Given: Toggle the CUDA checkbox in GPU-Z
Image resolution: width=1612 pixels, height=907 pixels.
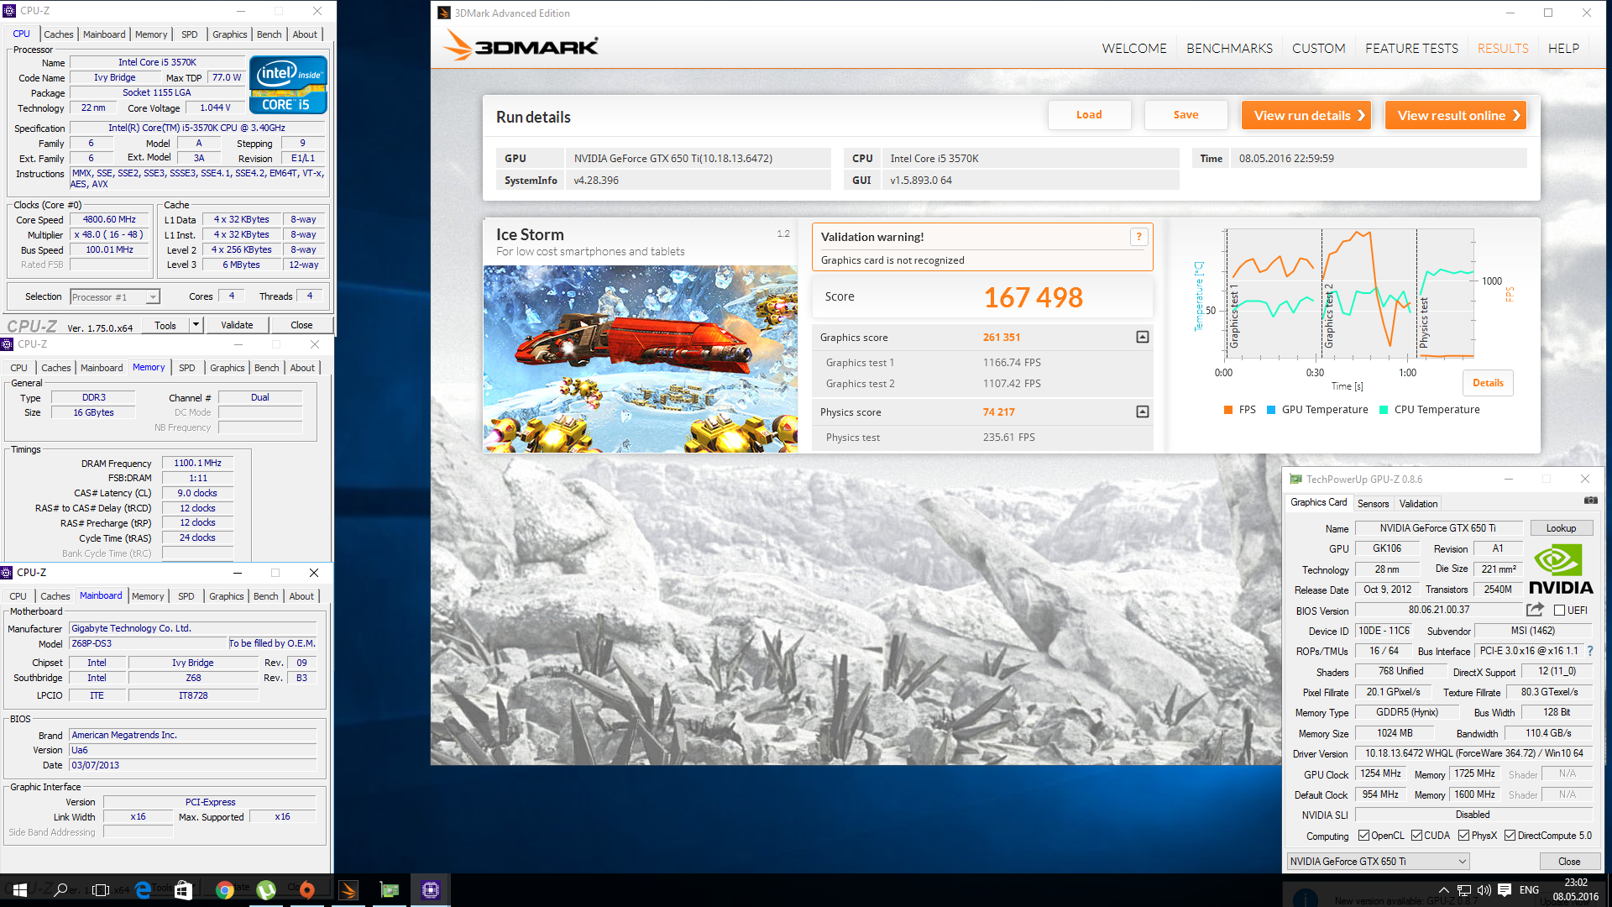Looking at the screenshot, I should tap(1416, 836).
